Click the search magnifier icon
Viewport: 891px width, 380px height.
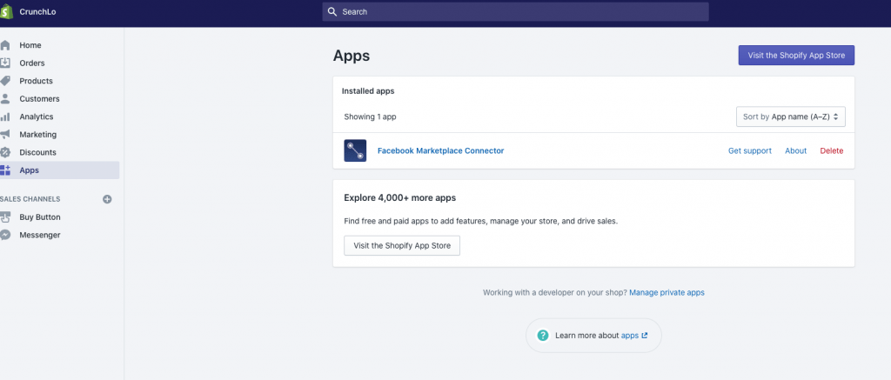point(333,12)
